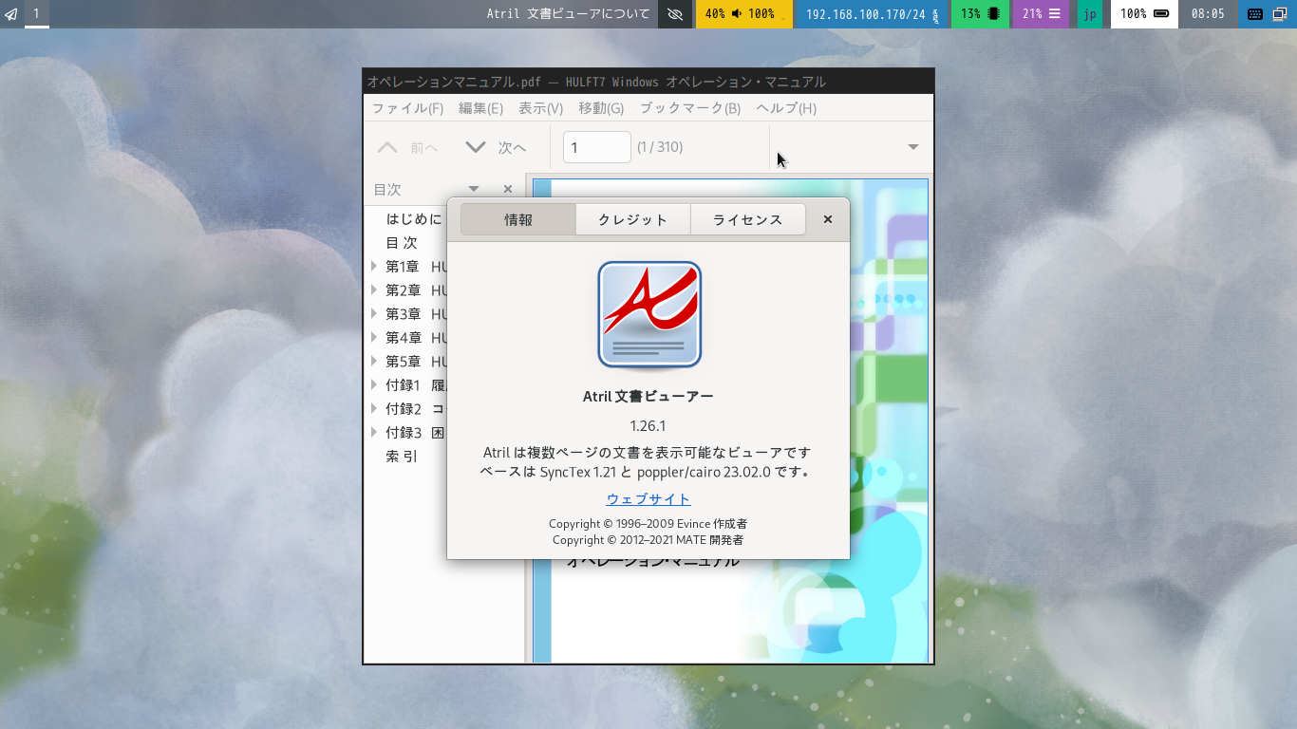The height and width of the screenshot is (729, 1297).
Task: Expand the 第3章 tree entry
Action: tap(374, 314)
